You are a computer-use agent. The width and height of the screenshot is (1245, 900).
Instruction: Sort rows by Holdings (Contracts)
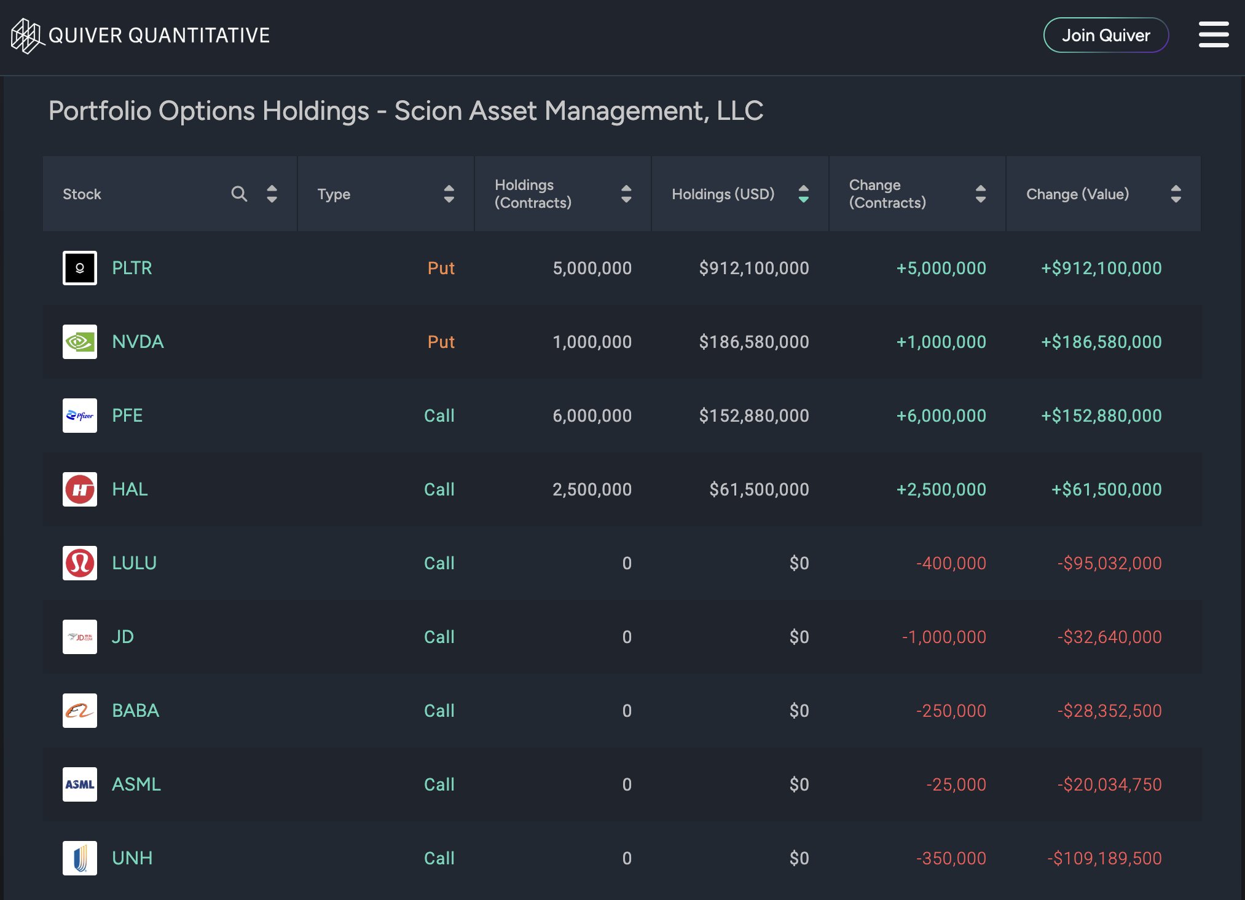coord(626,194)
